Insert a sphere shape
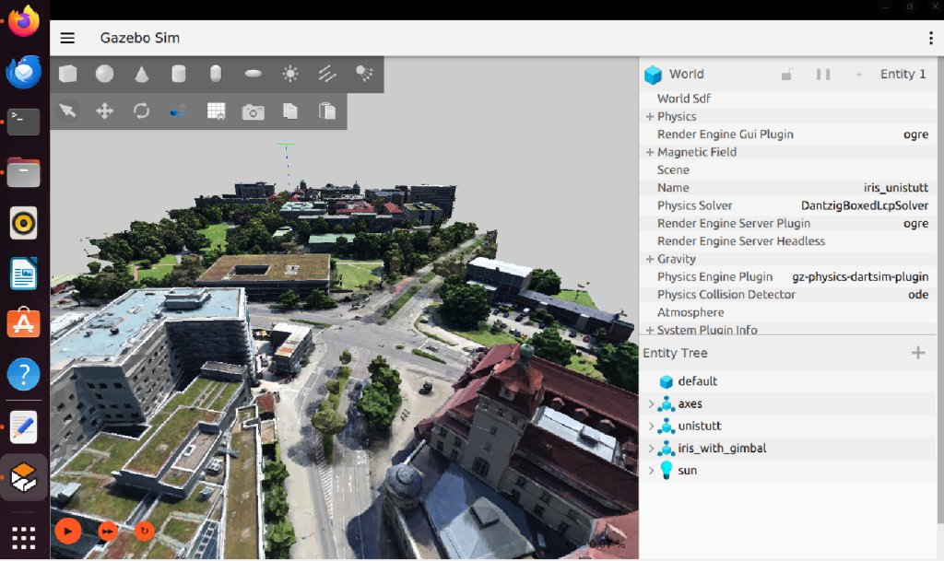The height and width of the screenshot is (561, 944). coord(105,74)
